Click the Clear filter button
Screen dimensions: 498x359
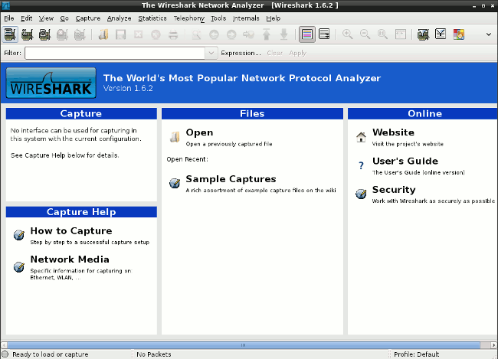point(275,53)
